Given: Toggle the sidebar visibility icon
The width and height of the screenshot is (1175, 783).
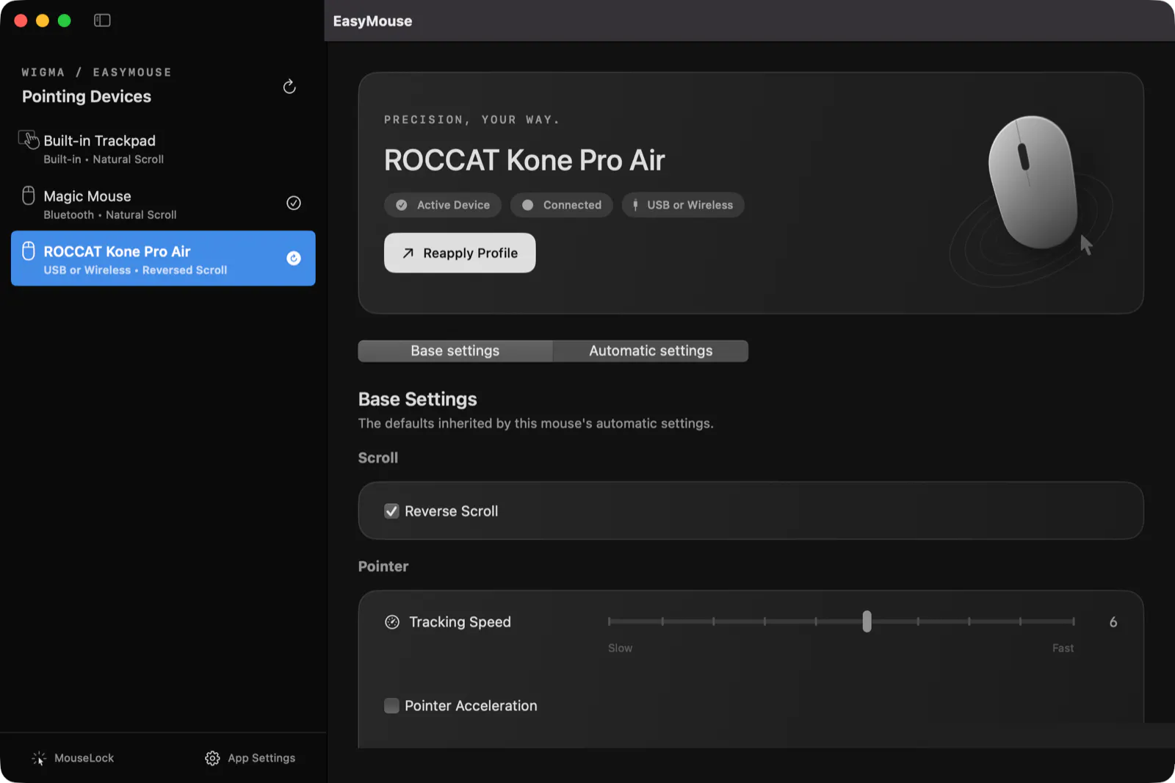Looking at the screenshot, I should (x=102, y=21).
